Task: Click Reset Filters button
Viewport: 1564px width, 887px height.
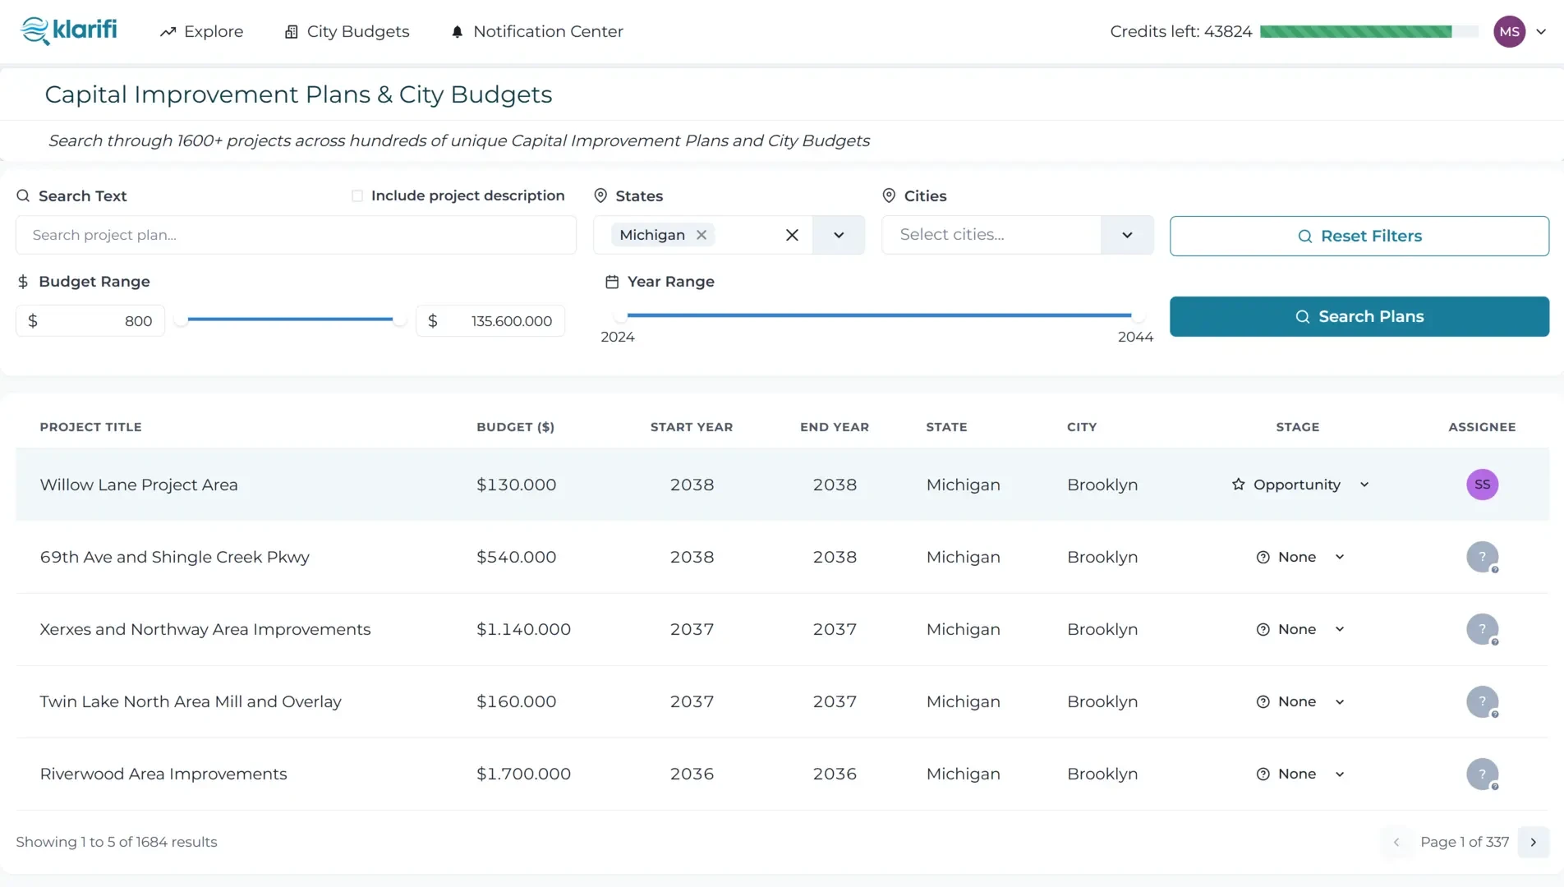Action: coord(1359,236)
